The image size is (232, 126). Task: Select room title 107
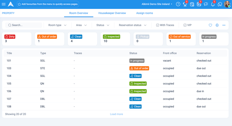click(9, 99)
